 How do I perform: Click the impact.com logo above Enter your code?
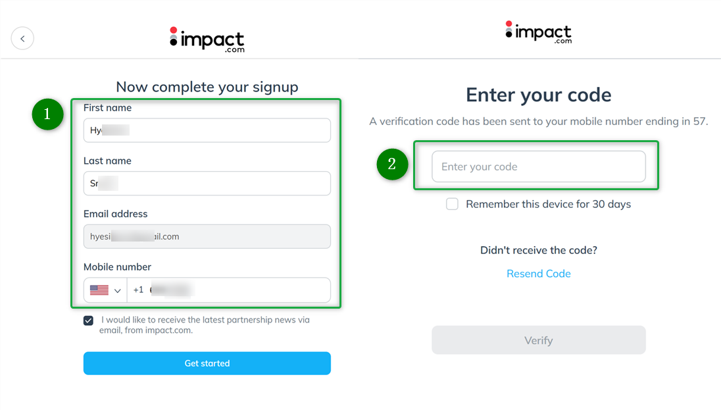click(x=538, y=32)
